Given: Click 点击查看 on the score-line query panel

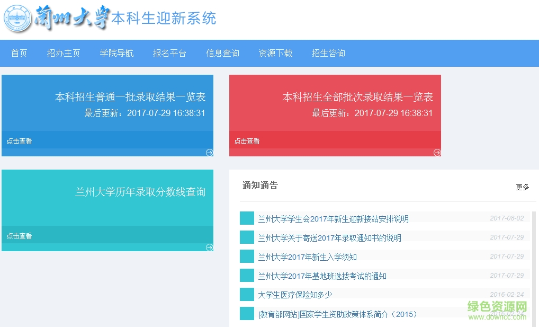Looking at the screenshot, I should 19,236.
